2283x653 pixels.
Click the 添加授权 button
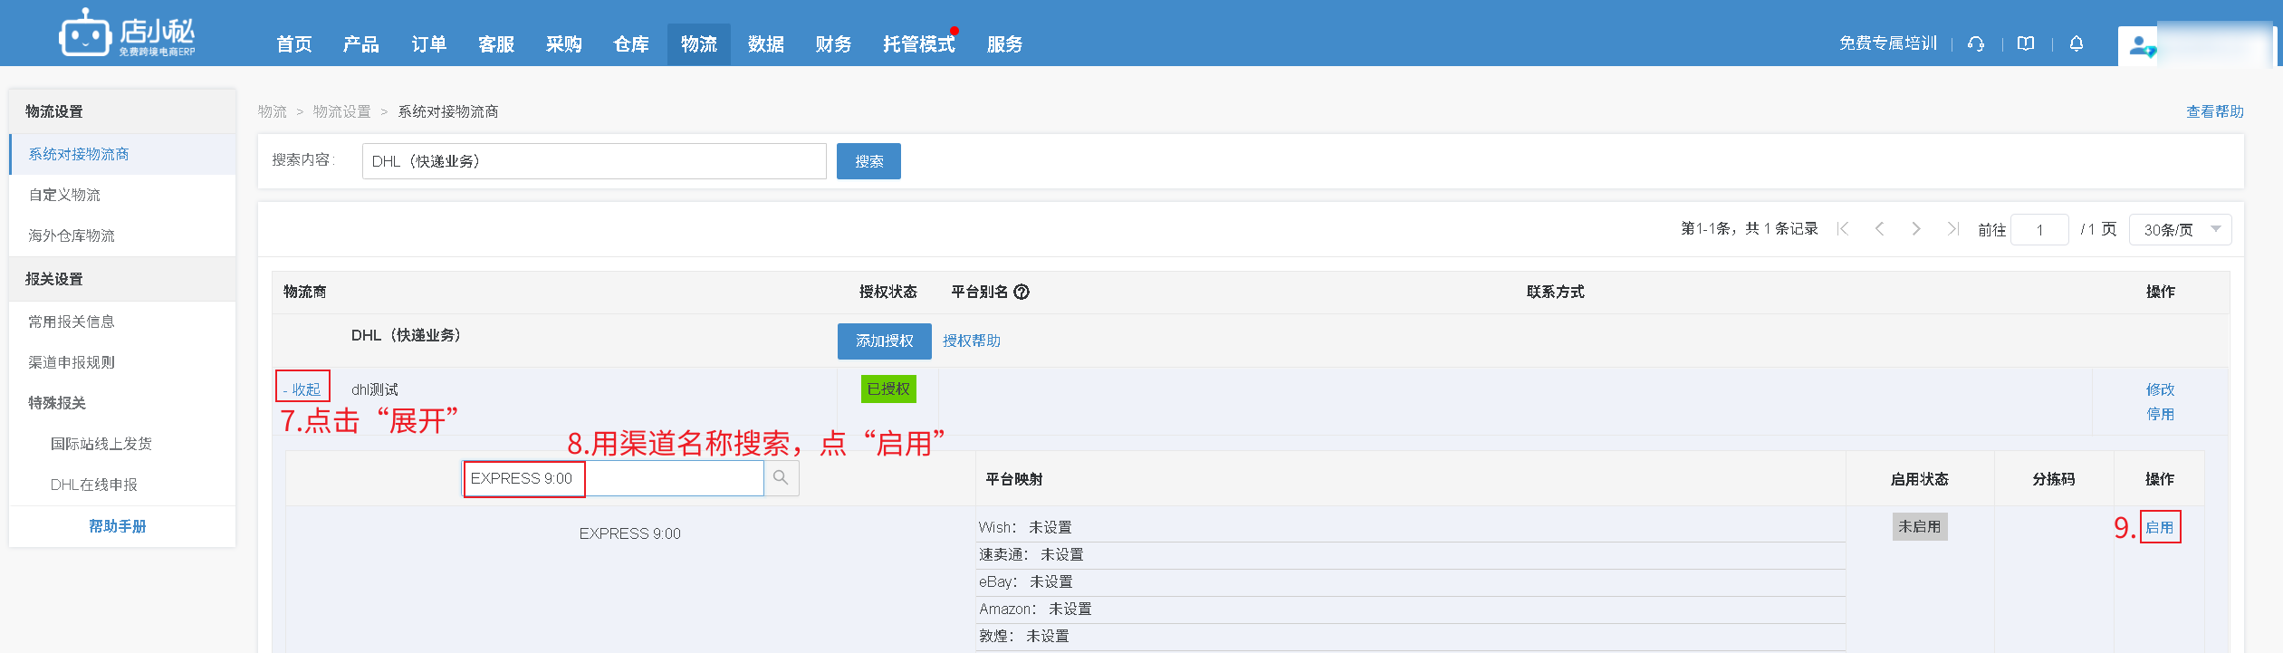[x=884, y=341]
